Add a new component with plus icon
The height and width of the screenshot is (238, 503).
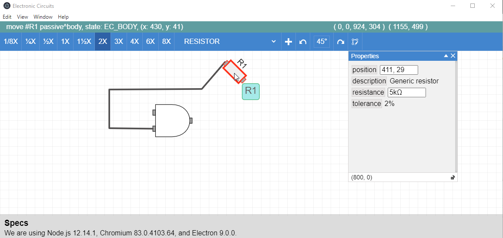[x=288, y=42]
